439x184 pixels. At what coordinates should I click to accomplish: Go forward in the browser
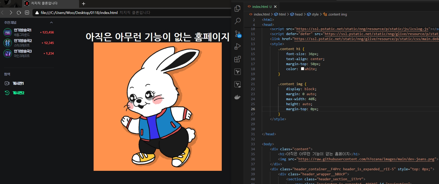(x=11, y=12)
